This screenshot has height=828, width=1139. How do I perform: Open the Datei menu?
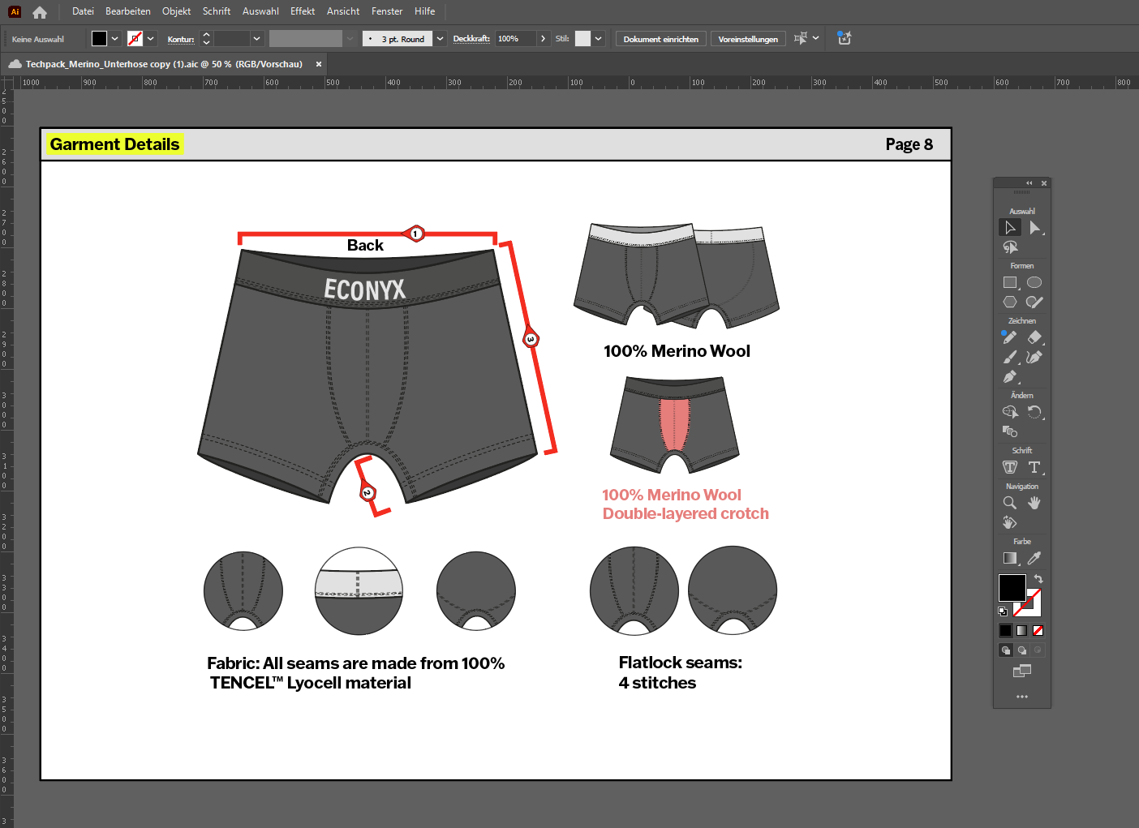(83, 11)
